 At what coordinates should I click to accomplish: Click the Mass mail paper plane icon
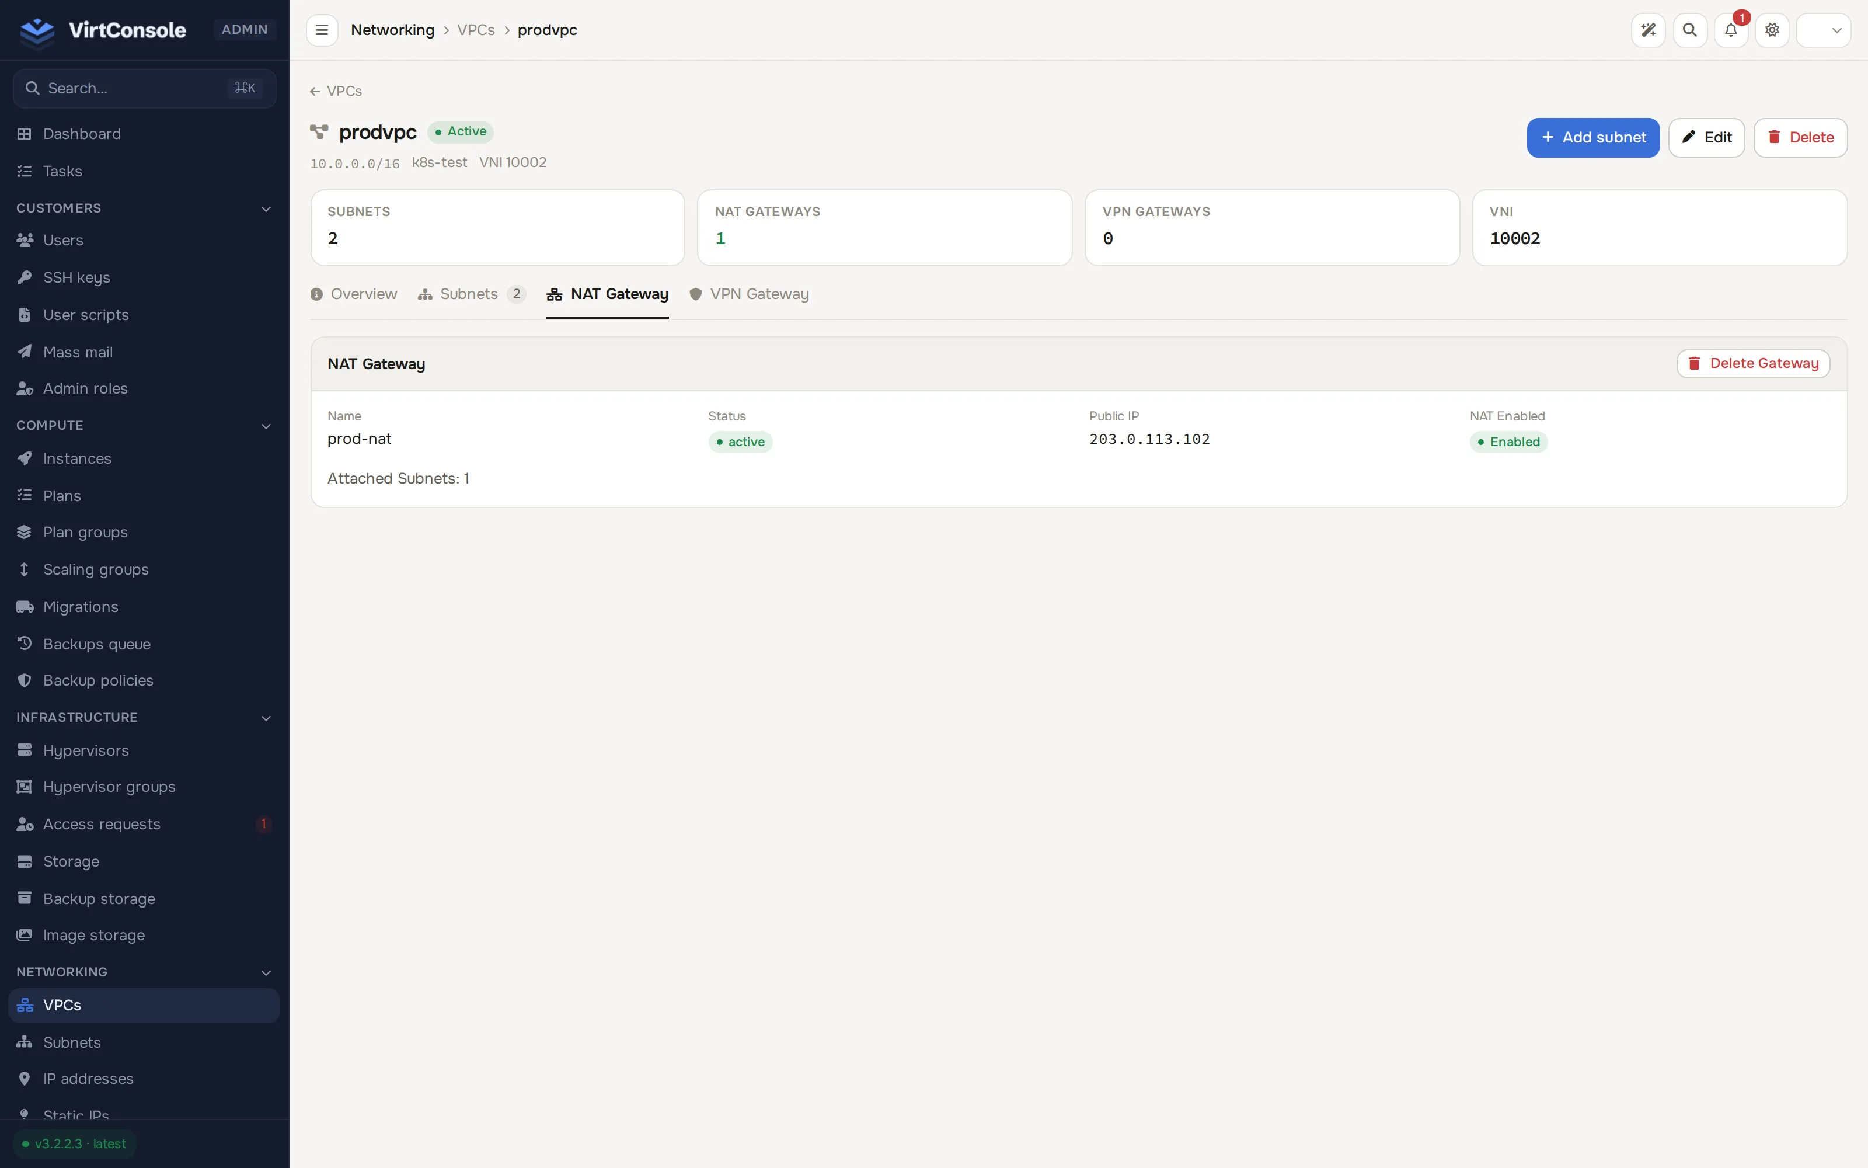click(25, 352)
